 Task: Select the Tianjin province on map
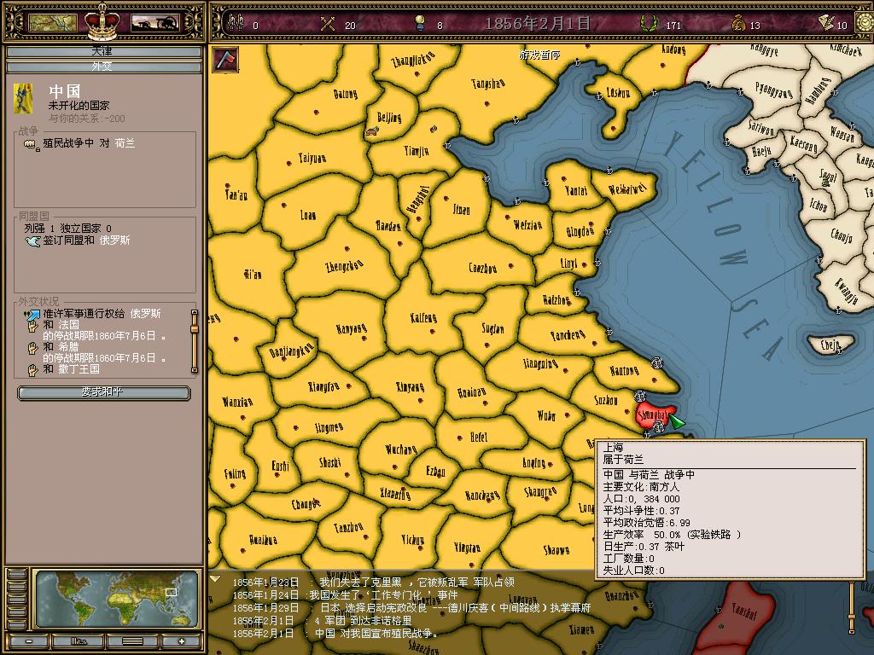point(416,151)
